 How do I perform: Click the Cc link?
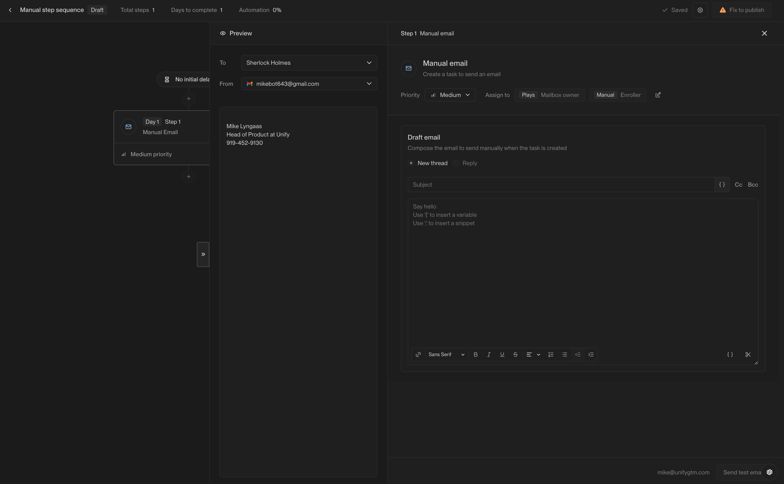[738, 184]
